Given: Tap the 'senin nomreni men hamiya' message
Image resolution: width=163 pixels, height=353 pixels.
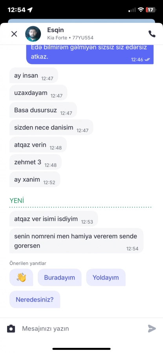Looking at the screenshot, I should pos(76,241).
